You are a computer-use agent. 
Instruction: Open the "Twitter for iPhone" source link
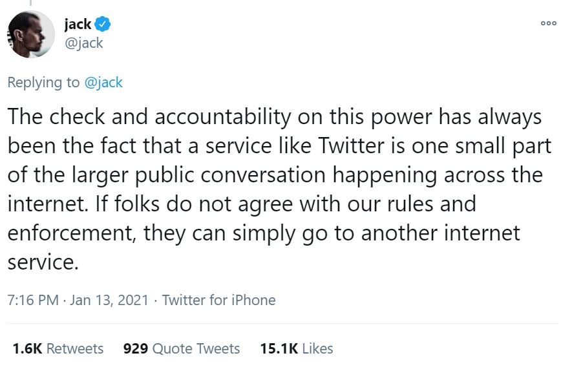tap(218, 300)
